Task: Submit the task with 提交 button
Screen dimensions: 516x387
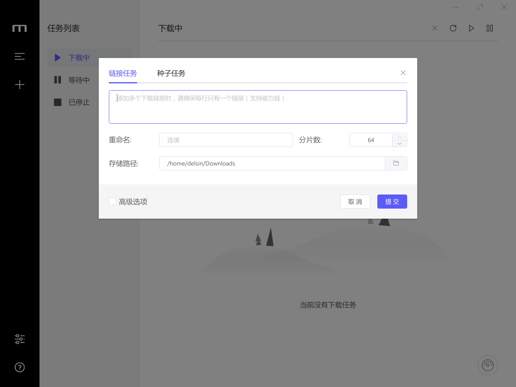Action: click(x=392, y=201)
